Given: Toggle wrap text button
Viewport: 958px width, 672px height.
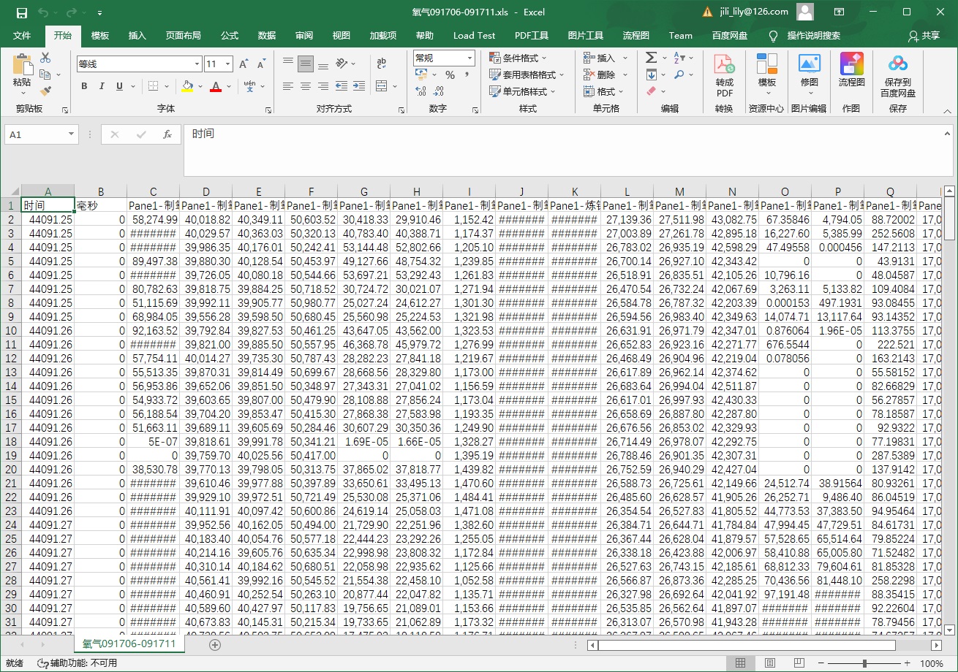Looking at the screenshot, I should pyautogui.click(x=382, y=63).
